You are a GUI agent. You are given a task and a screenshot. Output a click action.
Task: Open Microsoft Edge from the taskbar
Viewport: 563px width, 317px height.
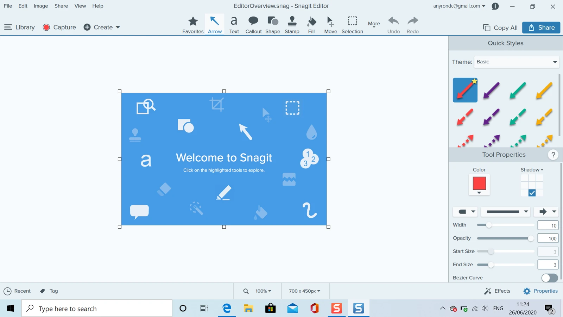227,309
